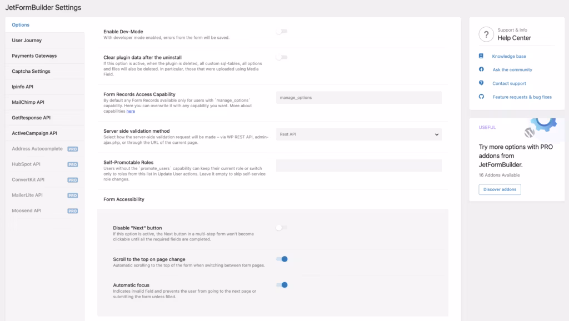Click the Form Records Access Capability input
Image resolution: width=569 pixels, height=321 pixels.
[358, 98]
